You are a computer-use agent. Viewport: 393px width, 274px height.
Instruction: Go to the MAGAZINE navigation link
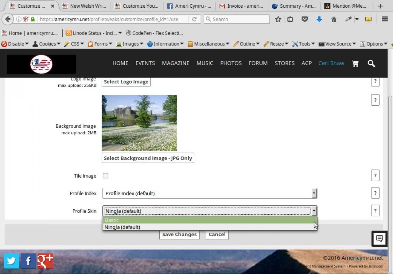[x=176, y=63]
